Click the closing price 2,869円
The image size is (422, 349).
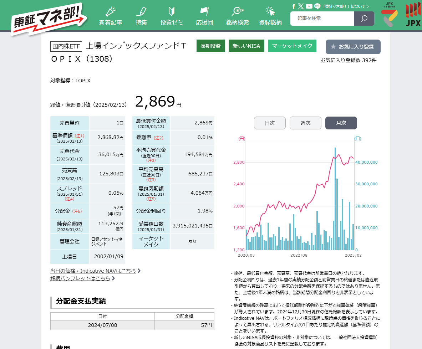(x=158, y=102)
